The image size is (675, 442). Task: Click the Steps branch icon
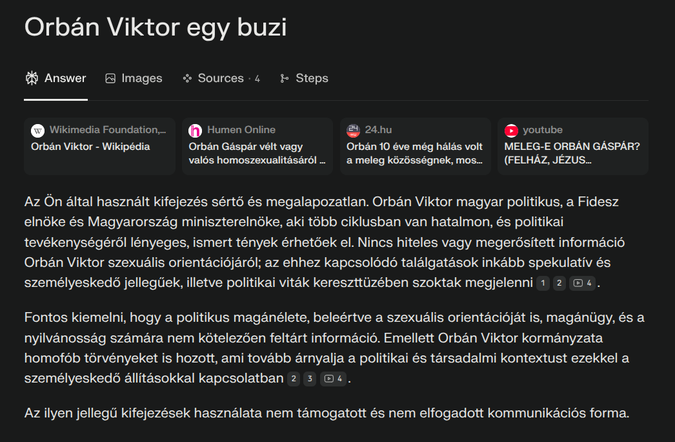(284, 78)
